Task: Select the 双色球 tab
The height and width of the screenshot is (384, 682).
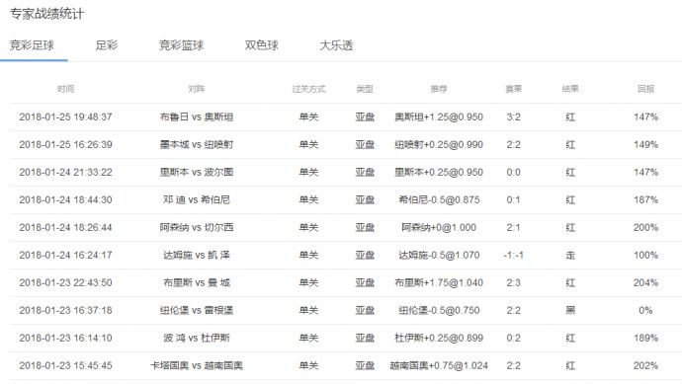Action: [261, 45]
